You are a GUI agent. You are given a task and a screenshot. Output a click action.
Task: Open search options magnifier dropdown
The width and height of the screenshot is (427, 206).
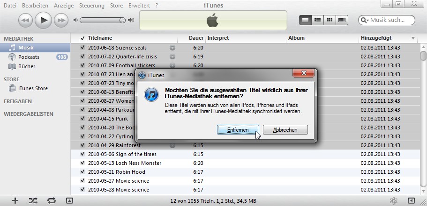pos(365,20)
